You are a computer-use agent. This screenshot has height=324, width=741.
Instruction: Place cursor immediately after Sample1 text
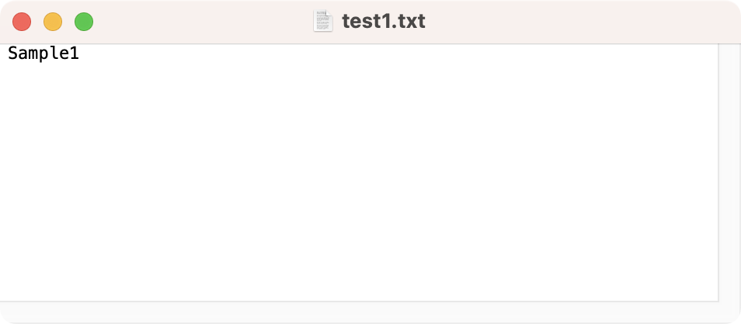pyautogui.click(x=79, y=54)
